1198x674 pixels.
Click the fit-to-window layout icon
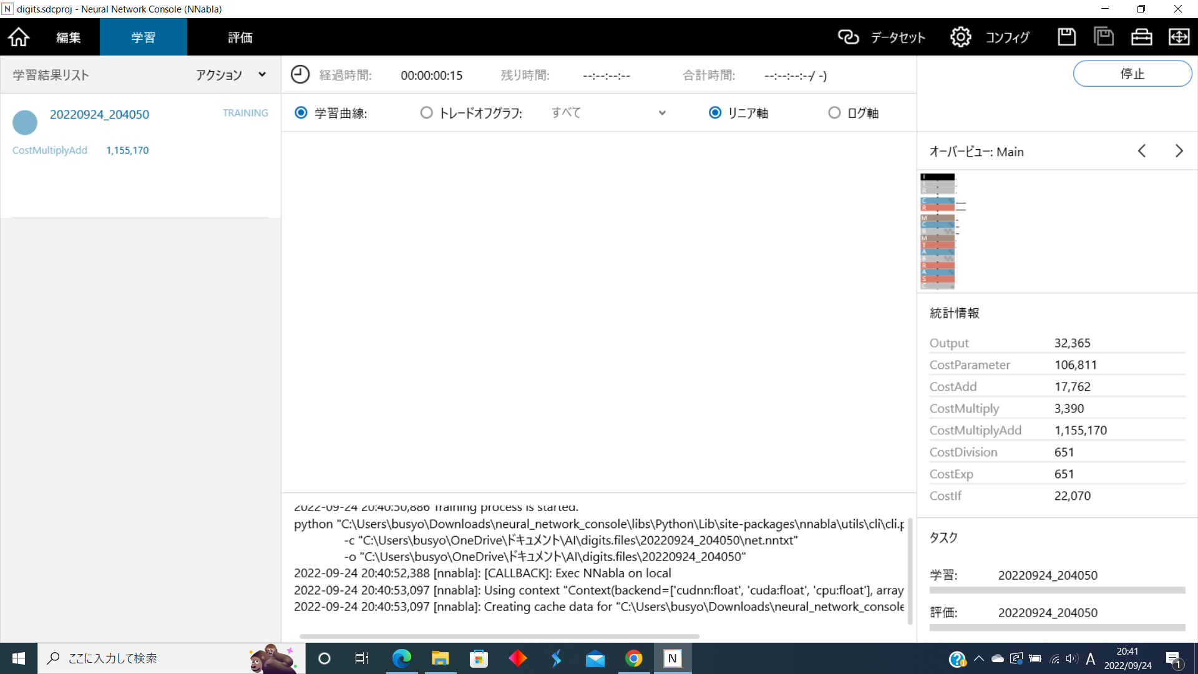[x=1179, y=37]
